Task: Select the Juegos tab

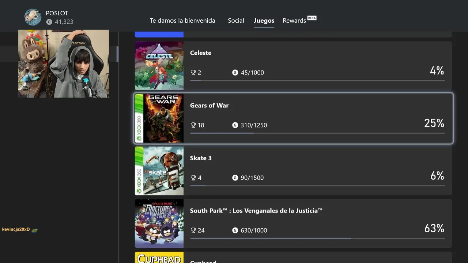Action: [264, 20]
